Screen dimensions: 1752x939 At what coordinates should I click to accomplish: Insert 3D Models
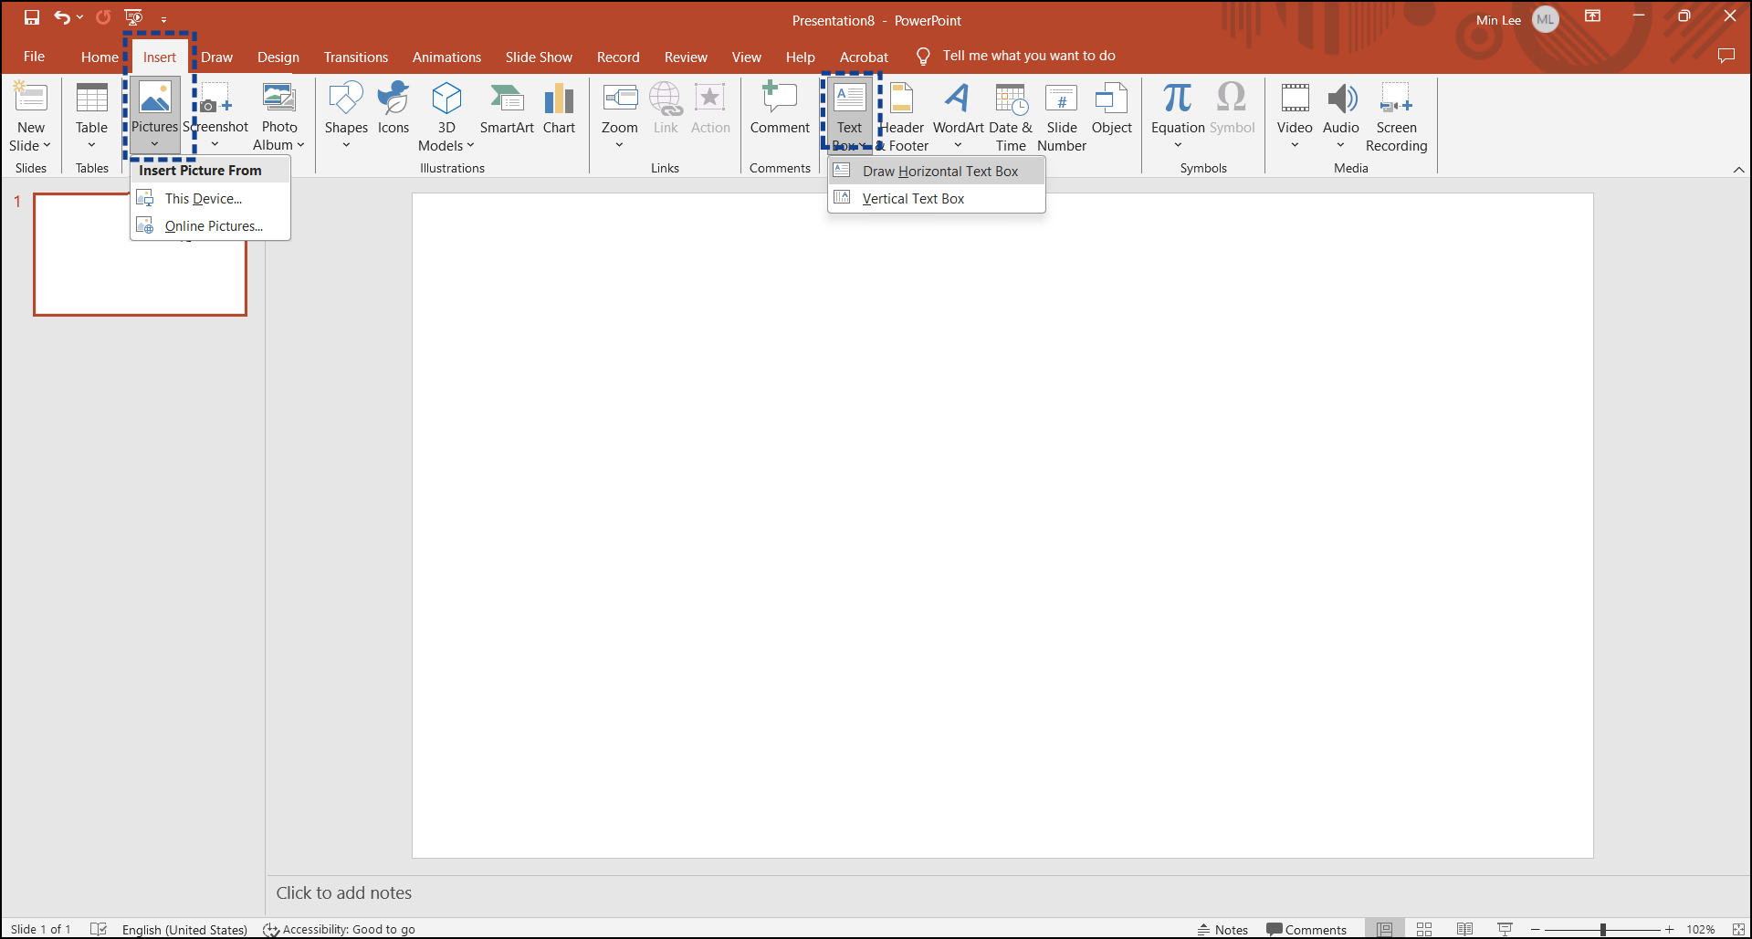(x=446, y=117)
